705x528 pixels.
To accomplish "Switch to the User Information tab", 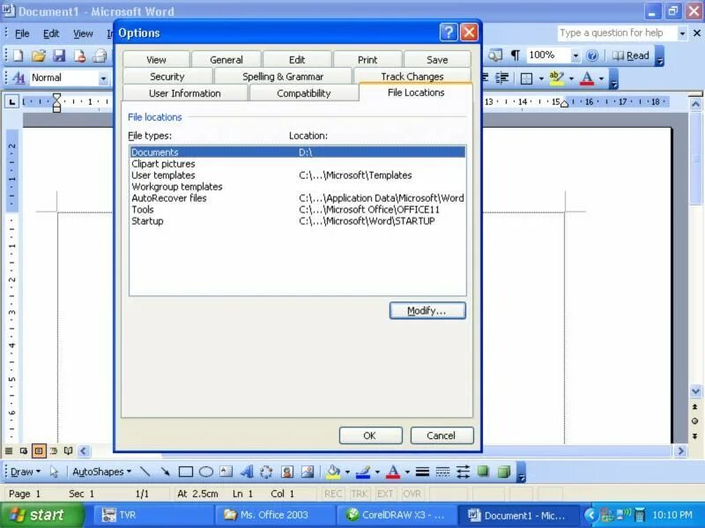I will pyautogui.click(x=185, y=93).
